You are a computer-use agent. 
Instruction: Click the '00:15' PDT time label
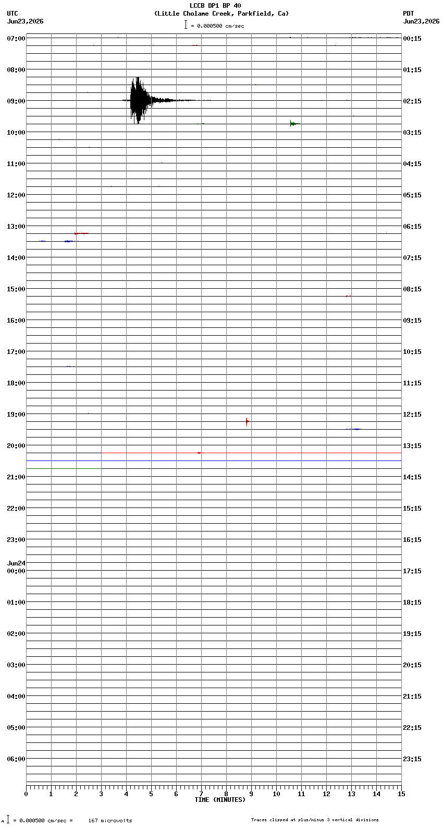pyautogui.click(x=412, y=39)
